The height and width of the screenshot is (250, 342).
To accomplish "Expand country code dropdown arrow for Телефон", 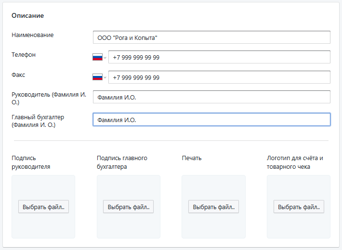I will click(105, 58).
